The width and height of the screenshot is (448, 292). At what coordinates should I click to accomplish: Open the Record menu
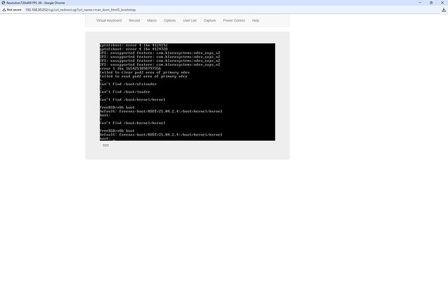coord(134,21)
